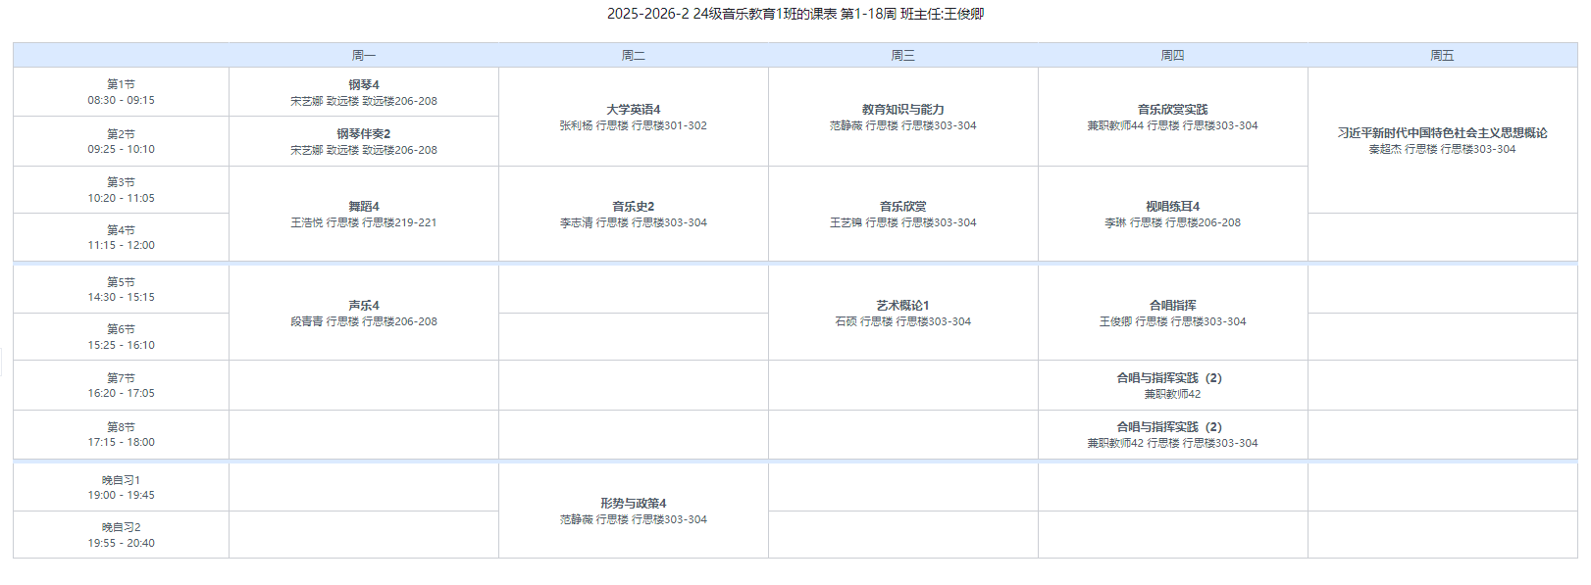Click the 合唱指挥 course taught by 王俊卿
The width and height of the screenshot is (1591, 585).
(1172, 313)
